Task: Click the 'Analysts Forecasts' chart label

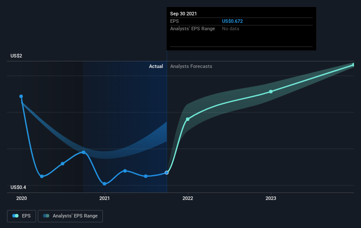Action: (x=191, y=66)
